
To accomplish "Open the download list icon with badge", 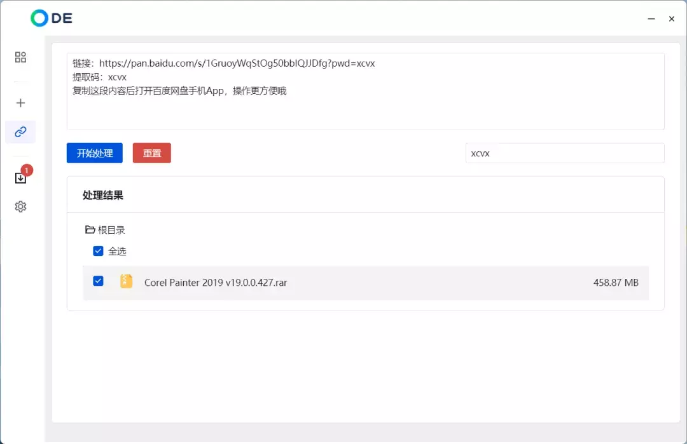I will [20, 178].
